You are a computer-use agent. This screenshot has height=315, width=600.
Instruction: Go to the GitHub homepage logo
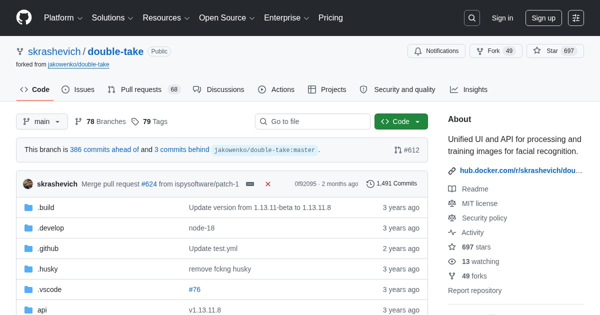tap(24, 17)
